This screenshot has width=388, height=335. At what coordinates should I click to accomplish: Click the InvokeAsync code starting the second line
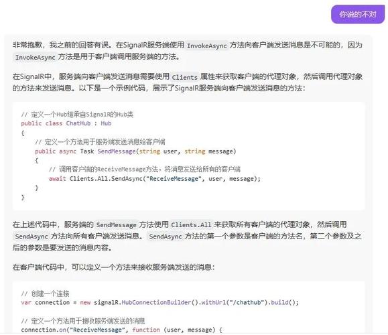[35, 57]
